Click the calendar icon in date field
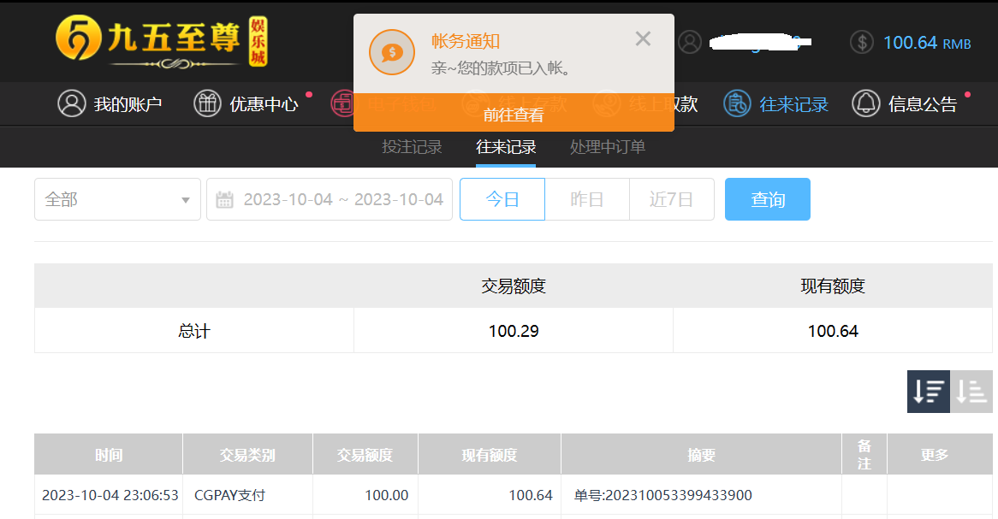The height and width of the screenshot is (519, 998). [x=224, y=200]
